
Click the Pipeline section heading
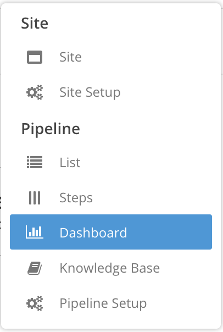(x=51, y=129)
